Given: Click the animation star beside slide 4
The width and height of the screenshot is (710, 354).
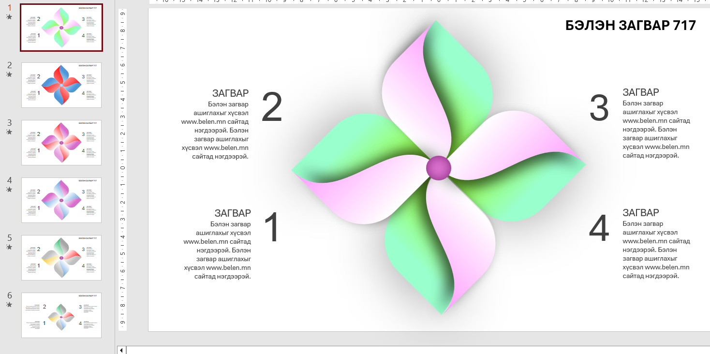Looking at the screenshot, I should [x=9, y=190].
